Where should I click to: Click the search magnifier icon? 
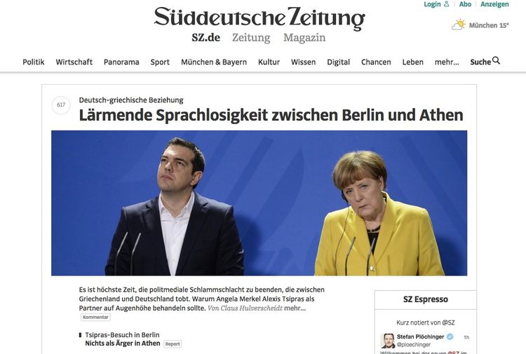tap(496, 61)
